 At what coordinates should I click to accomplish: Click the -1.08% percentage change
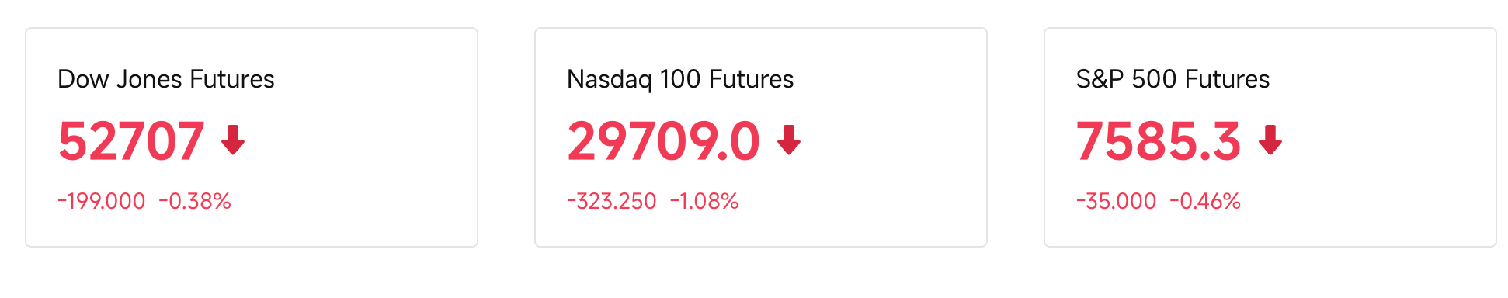point(704,201)
